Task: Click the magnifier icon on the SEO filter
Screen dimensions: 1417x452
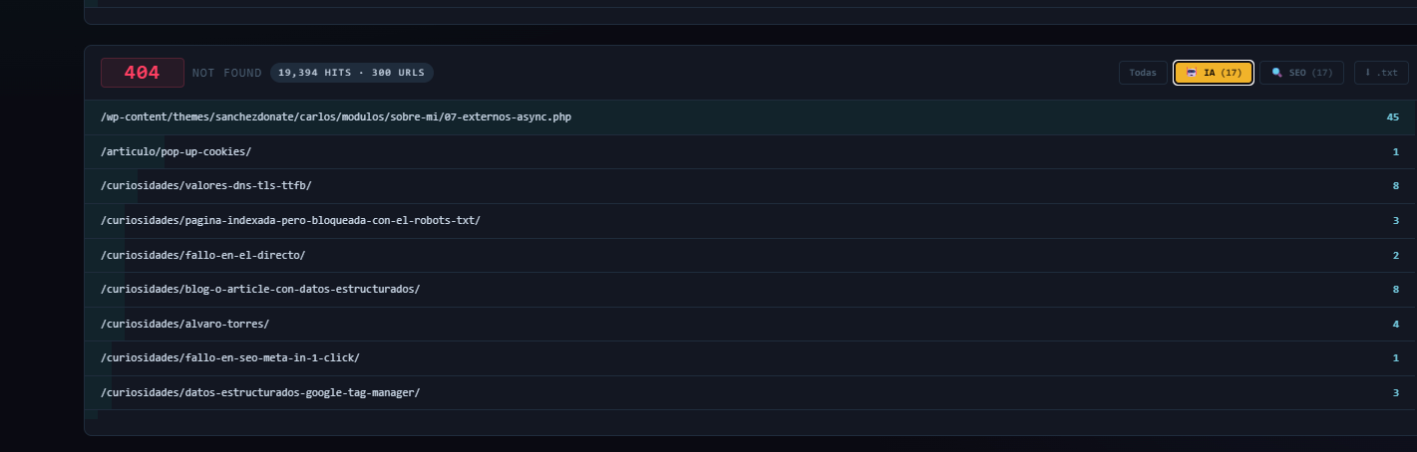Action: [x=1276, y=73]
